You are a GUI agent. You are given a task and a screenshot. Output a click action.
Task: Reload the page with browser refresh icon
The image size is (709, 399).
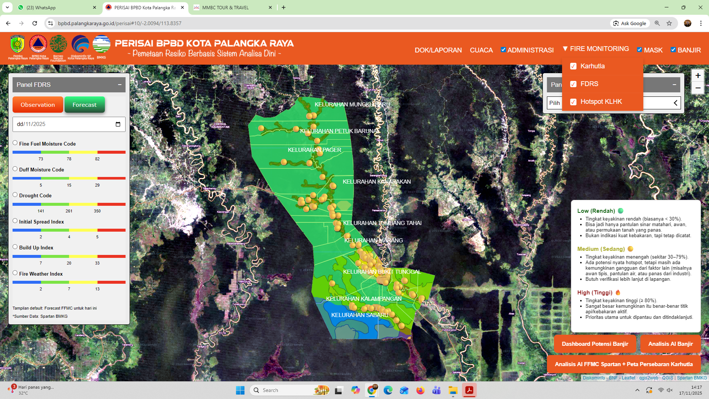[35, 23]
